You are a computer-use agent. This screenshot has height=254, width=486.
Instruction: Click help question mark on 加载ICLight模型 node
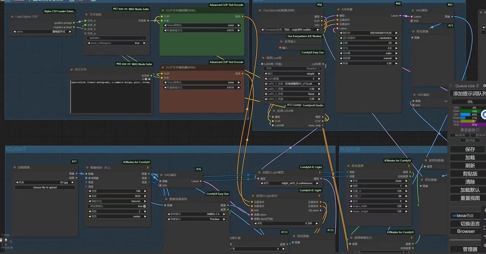(320, 172)
